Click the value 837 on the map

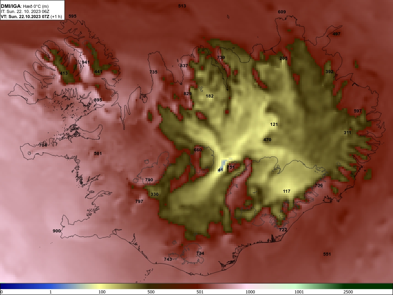184,66
